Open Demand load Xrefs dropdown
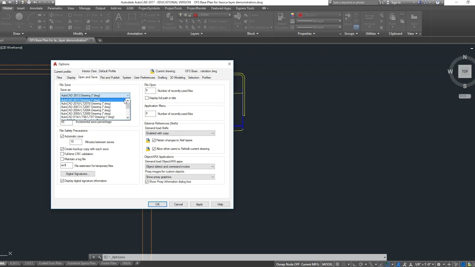The width and height of the screenshot is (475, 267). 180,133
